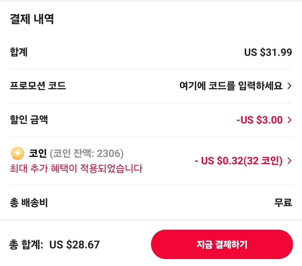Click the 결제 내역 section heading
The width and height of the screenshot is (302, 266).
pyautogui.click(x=32, y=19)
